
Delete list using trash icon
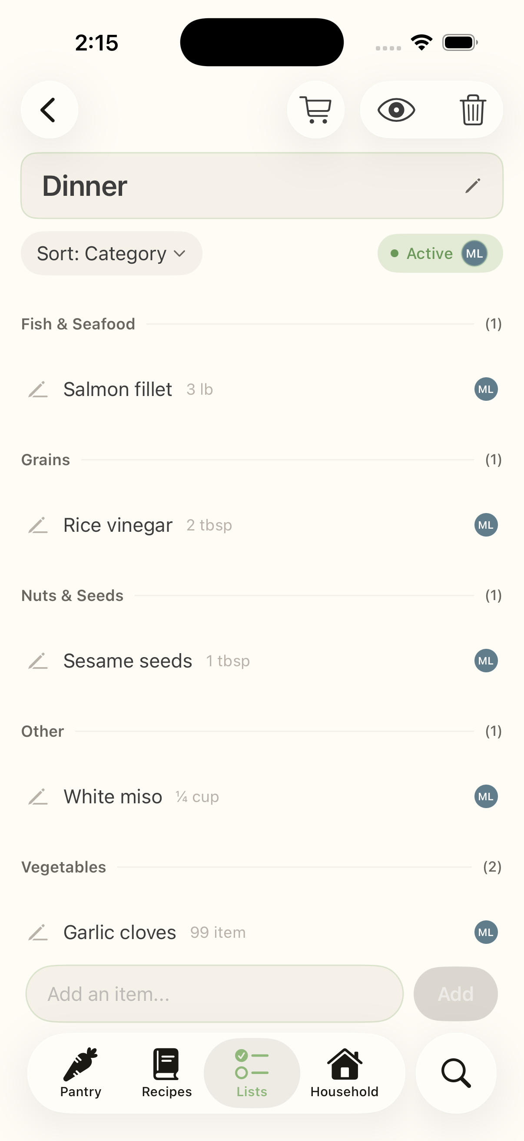[x=472, y=110]
